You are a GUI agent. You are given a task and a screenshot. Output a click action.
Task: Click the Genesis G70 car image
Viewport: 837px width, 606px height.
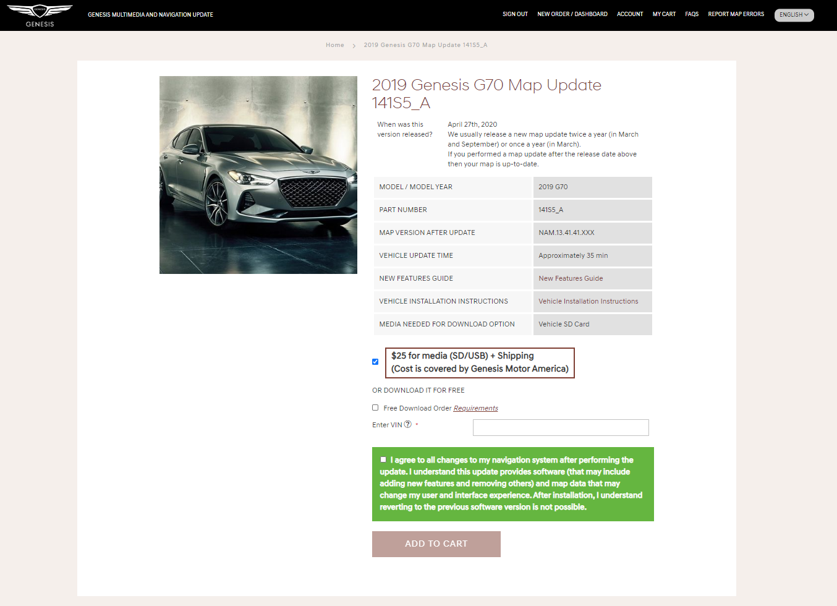click(258, 175)
